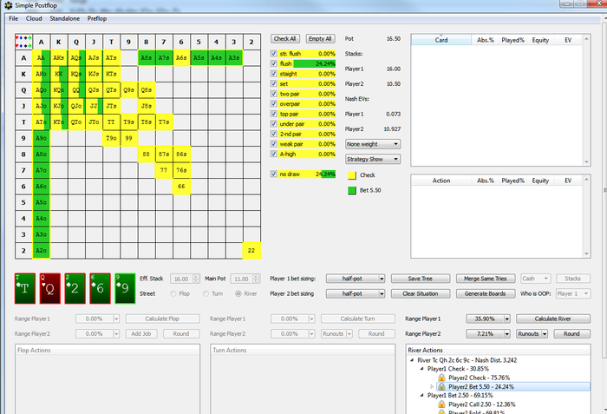Toggle the str. flush checkbox

pyautogui.click(x=274, y=54)
